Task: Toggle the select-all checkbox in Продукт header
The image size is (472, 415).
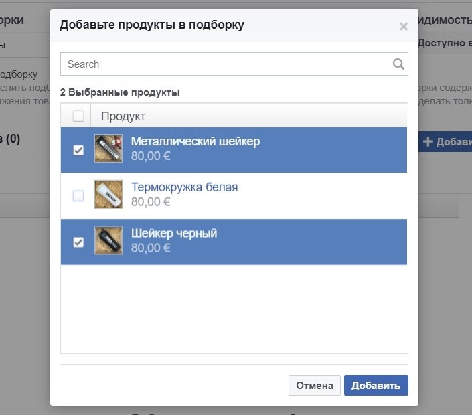Action: (x=78, y=116)
